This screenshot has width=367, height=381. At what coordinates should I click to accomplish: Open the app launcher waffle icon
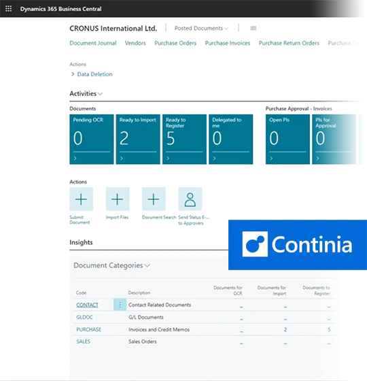coord(8,9)
